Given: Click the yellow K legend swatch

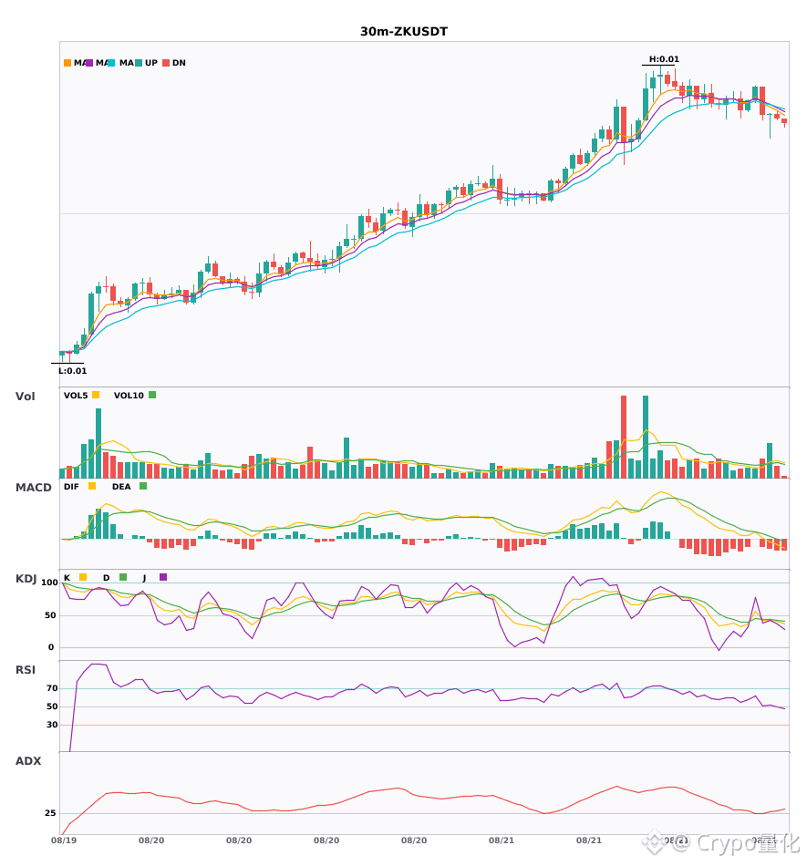Looking at the screenshot, I should pyautogui.click(x=83, y=577).
